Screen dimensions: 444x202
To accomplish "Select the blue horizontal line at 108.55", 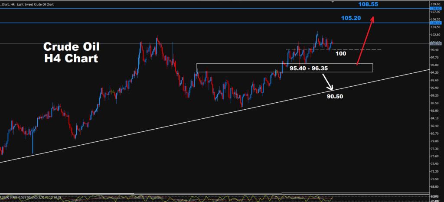I will pyautogui.click(x=215, y=9).
